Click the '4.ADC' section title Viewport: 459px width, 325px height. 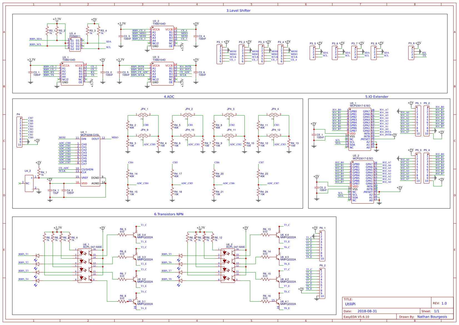click(x=169, y=97)
